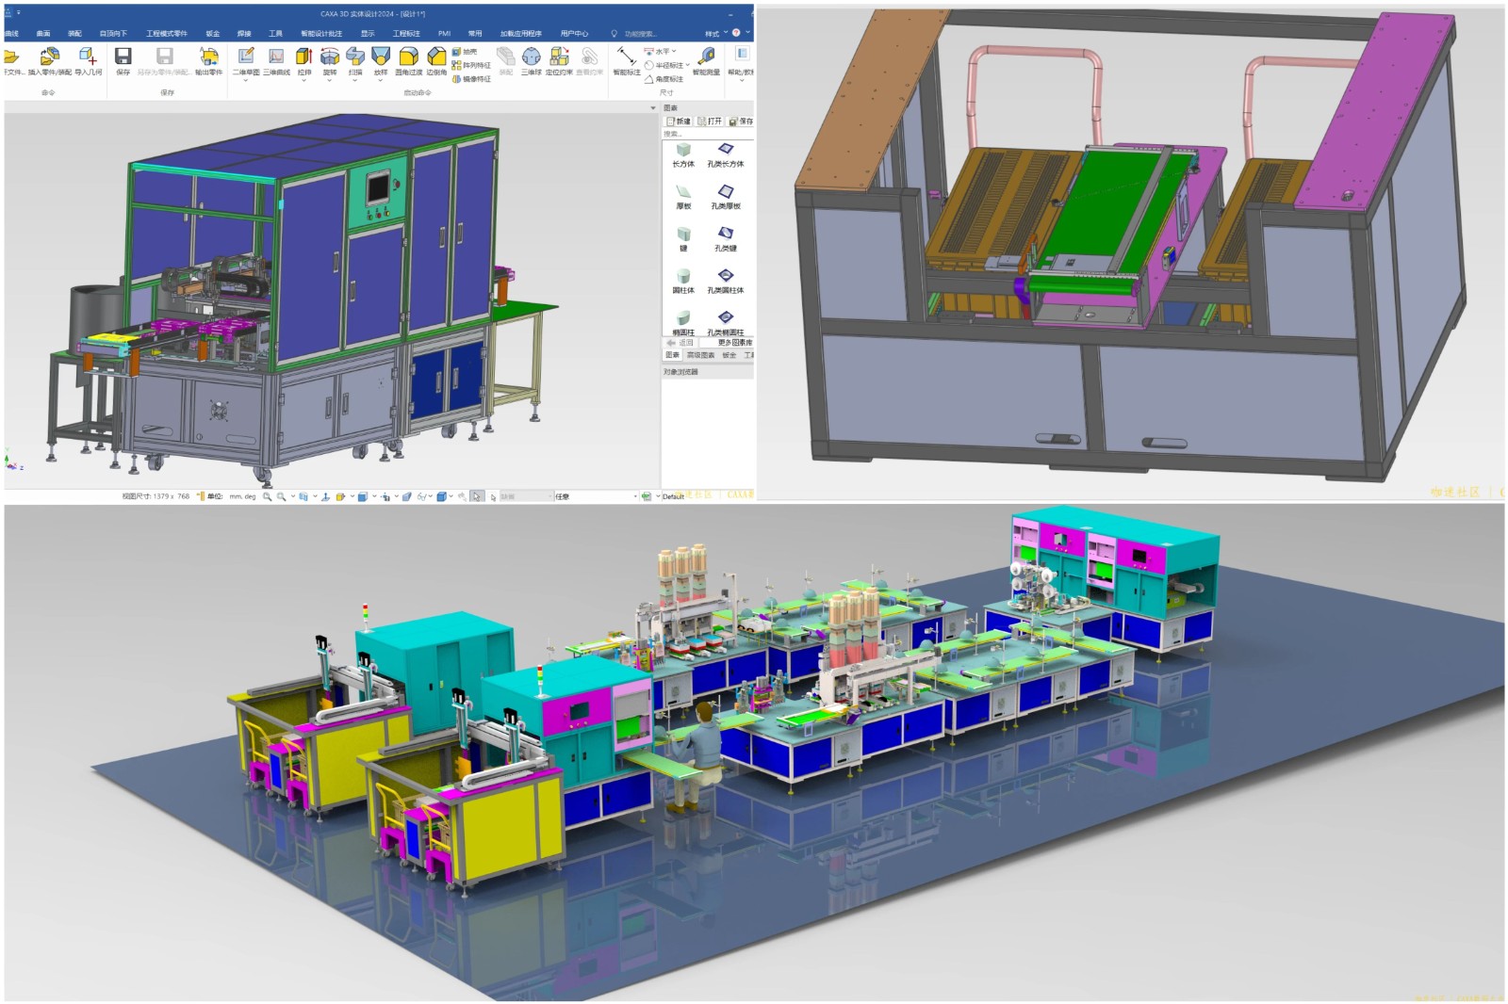
Task: Click the 保存 save icon
Action: [x=123, y=62]
